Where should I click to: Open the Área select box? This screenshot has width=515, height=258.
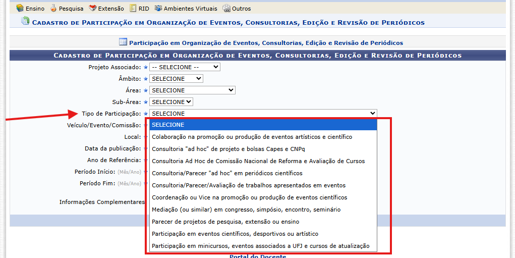[192, 90]
